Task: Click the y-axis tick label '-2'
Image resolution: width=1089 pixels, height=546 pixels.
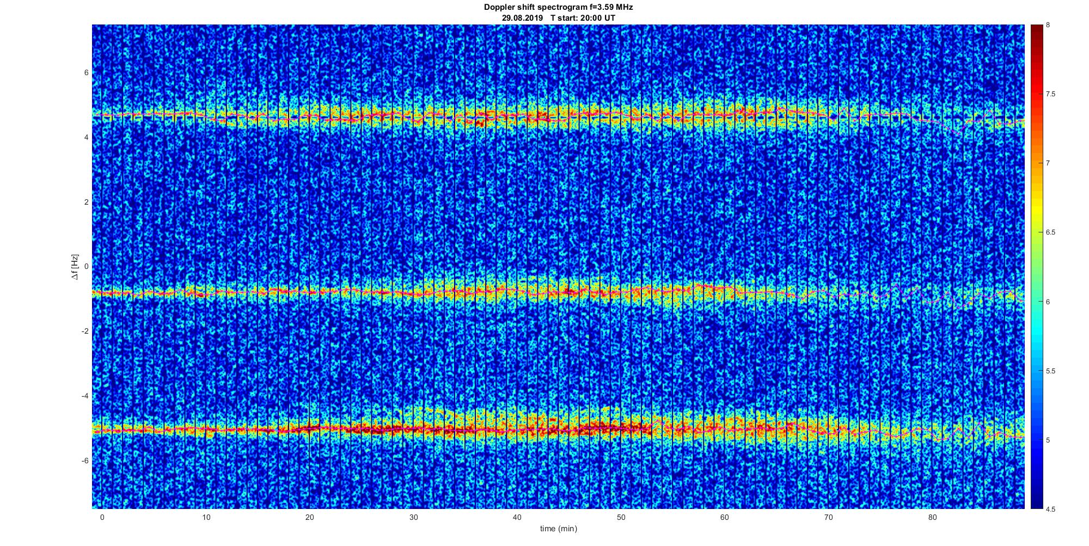Action: click(85, 331)
